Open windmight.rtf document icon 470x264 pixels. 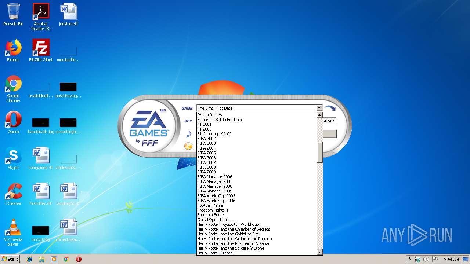pos(68,194)
